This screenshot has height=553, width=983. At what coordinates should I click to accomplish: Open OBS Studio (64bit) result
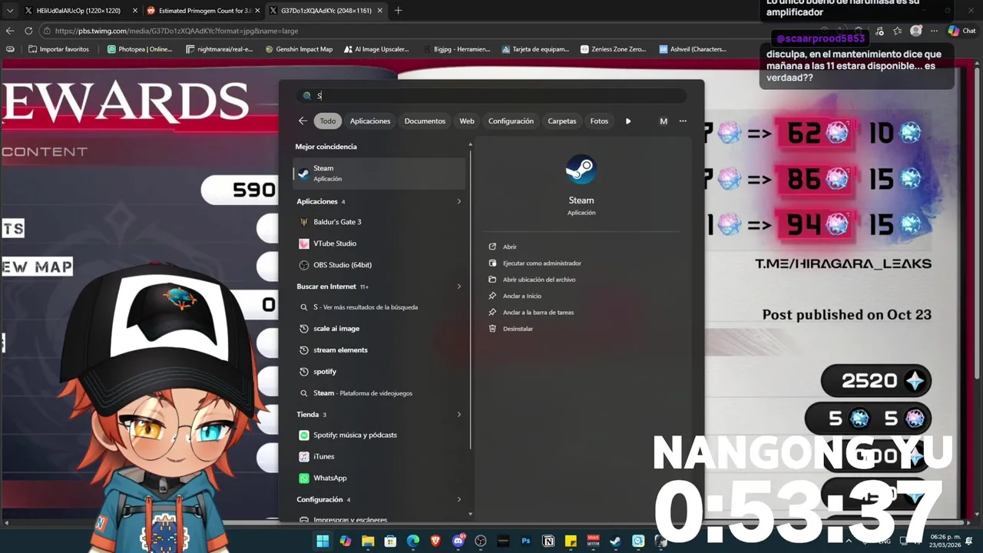click(x=379, y=265)
